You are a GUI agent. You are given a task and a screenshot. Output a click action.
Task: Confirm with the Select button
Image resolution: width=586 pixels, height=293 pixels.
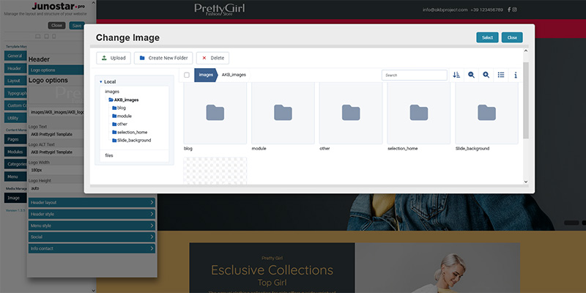point(486,37)
